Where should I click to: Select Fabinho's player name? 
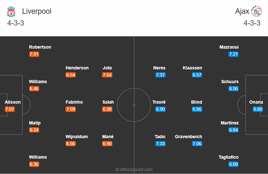74,102
